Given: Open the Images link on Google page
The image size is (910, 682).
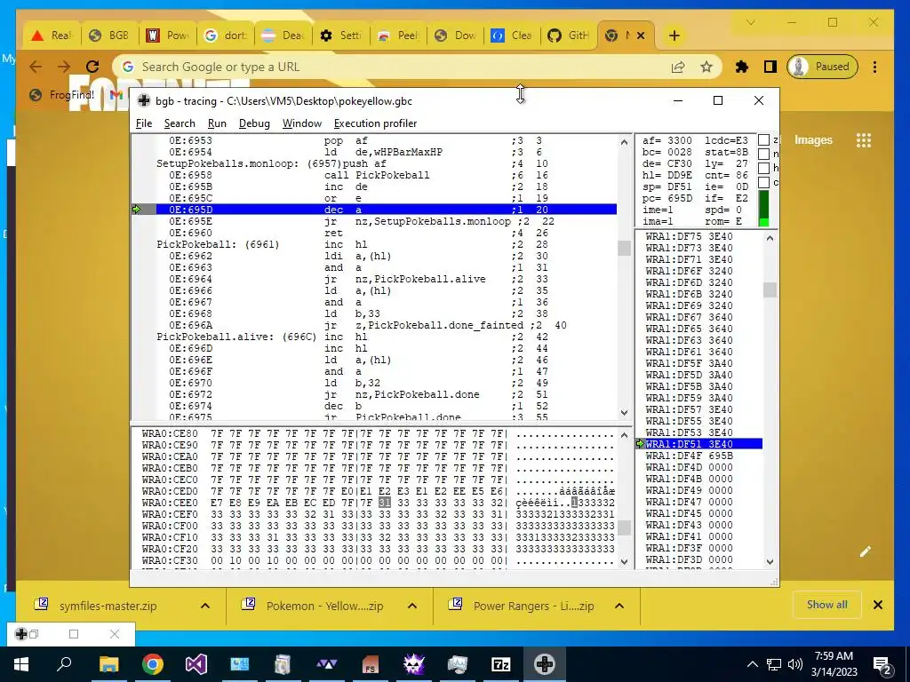Looking at the screenshot, I should (813, 139).
